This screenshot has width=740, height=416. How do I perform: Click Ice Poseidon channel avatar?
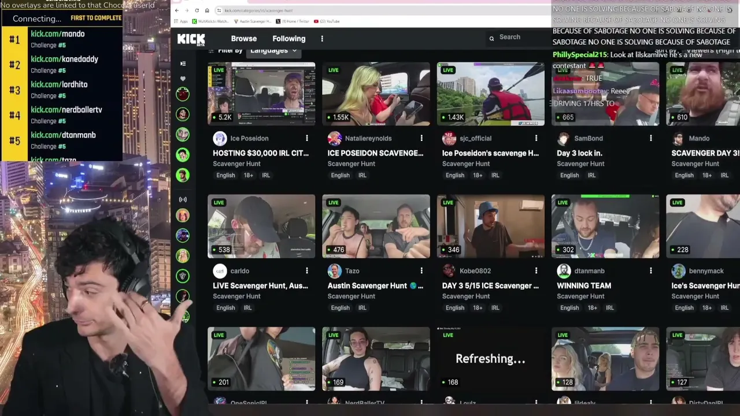coord(220,138)
